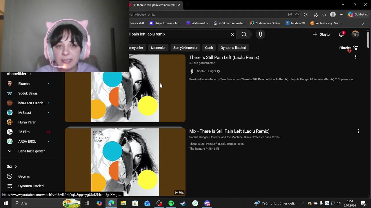Close the current browser tab
Screen dimensions: 371x208
179,5
